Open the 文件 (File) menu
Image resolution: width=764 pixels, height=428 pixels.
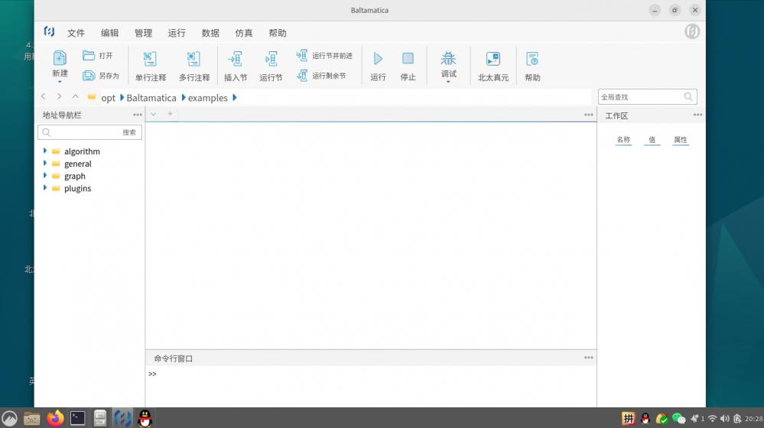pyautogui.click(x=76, y=33)
